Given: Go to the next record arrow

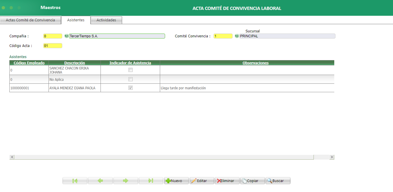Looking at the screenshot, I should 126,181.
